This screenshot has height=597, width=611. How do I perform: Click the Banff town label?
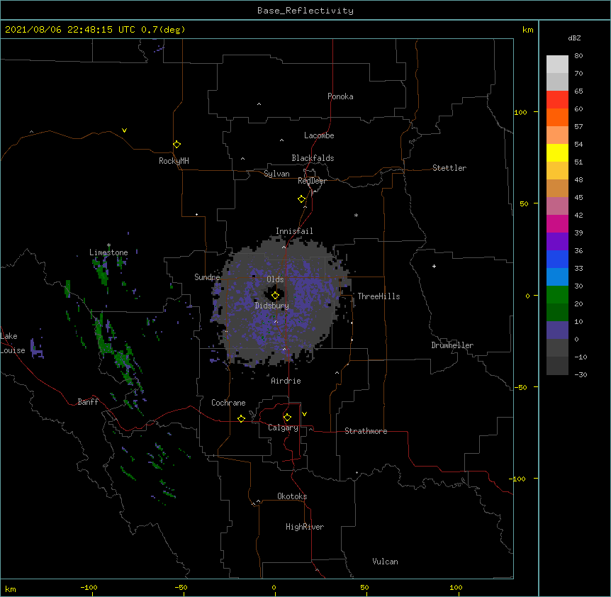point(88,402)
